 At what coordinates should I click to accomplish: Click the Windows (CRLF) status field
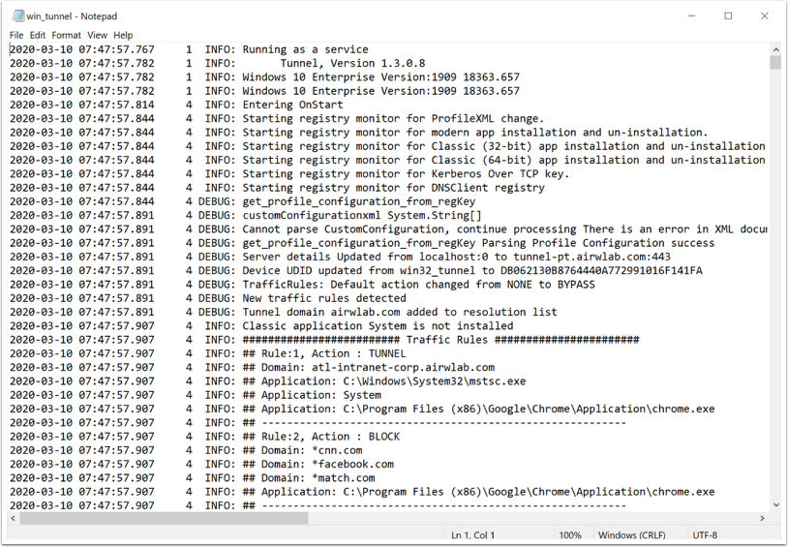click(630, 535)
